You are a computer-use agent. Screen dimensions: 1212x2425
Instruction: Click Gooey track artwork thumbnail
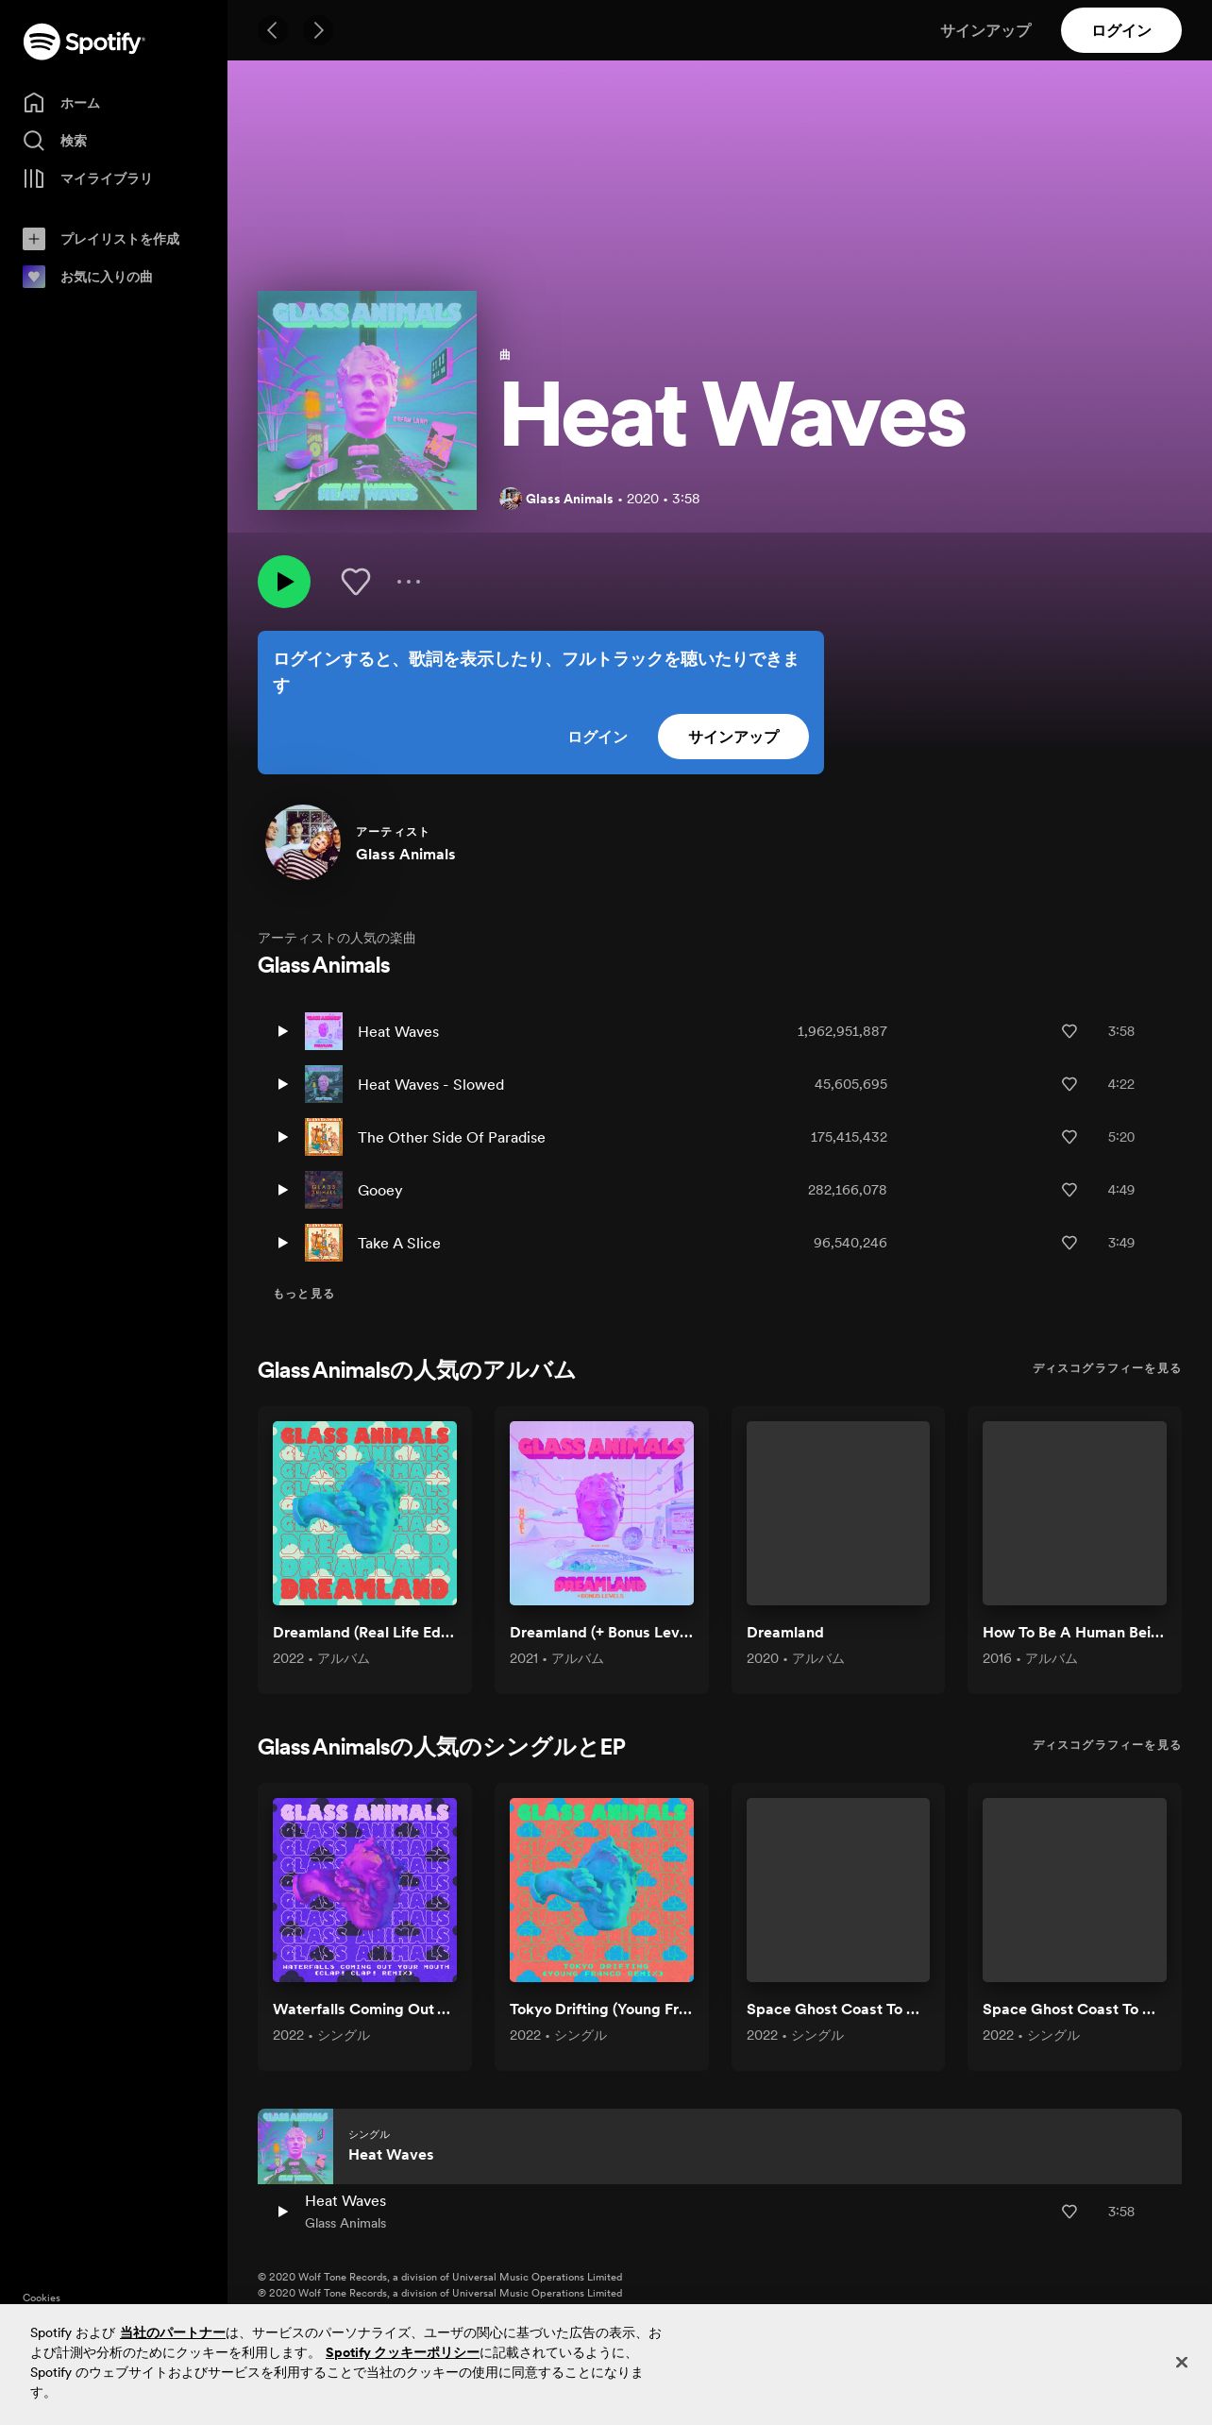[324, 1190]
